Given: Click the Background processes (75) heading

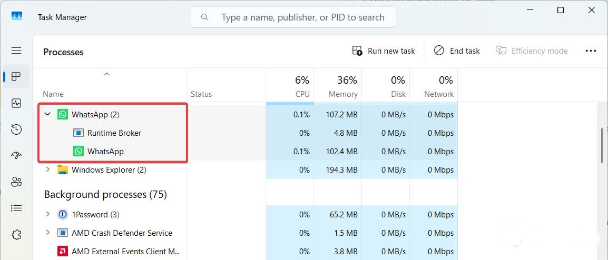Looking at the screenshot, I should pos(105,194).
